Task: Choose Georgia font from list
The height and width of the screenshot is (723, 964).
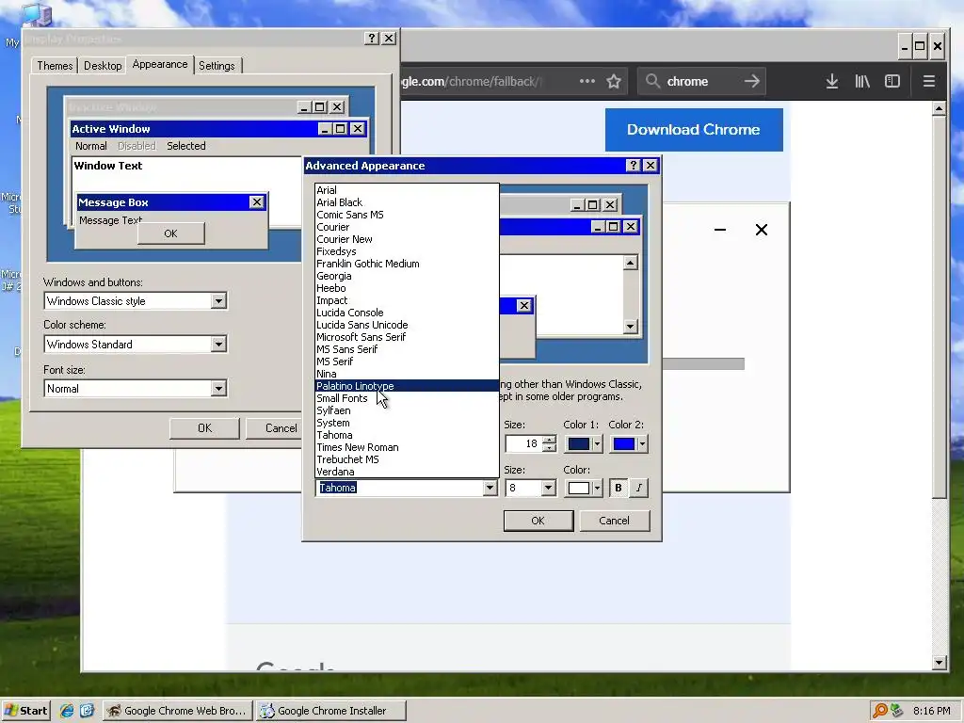Action: tap(407, 276)
